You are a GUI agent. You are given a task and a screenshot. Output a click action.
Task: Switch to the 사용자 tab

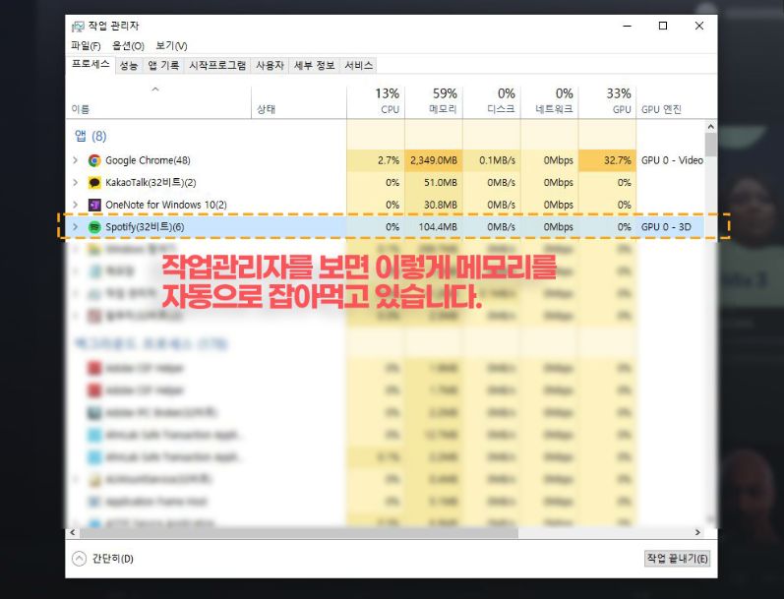pos(270,66)
